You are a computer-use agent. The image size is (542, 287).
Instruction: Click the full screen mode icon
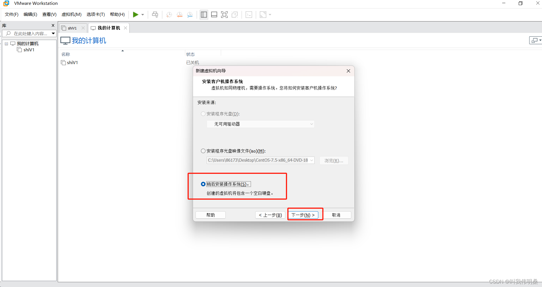[x=224, y=14]
